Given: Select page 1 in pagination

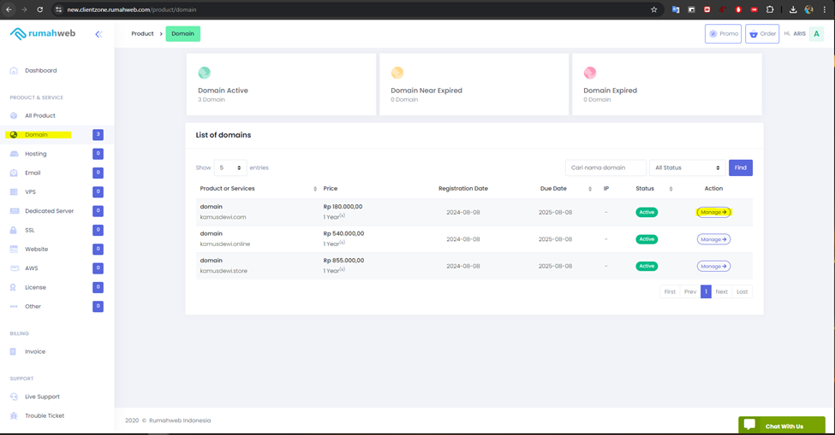Looking at the screenshot, I should (x=706, y=291).
